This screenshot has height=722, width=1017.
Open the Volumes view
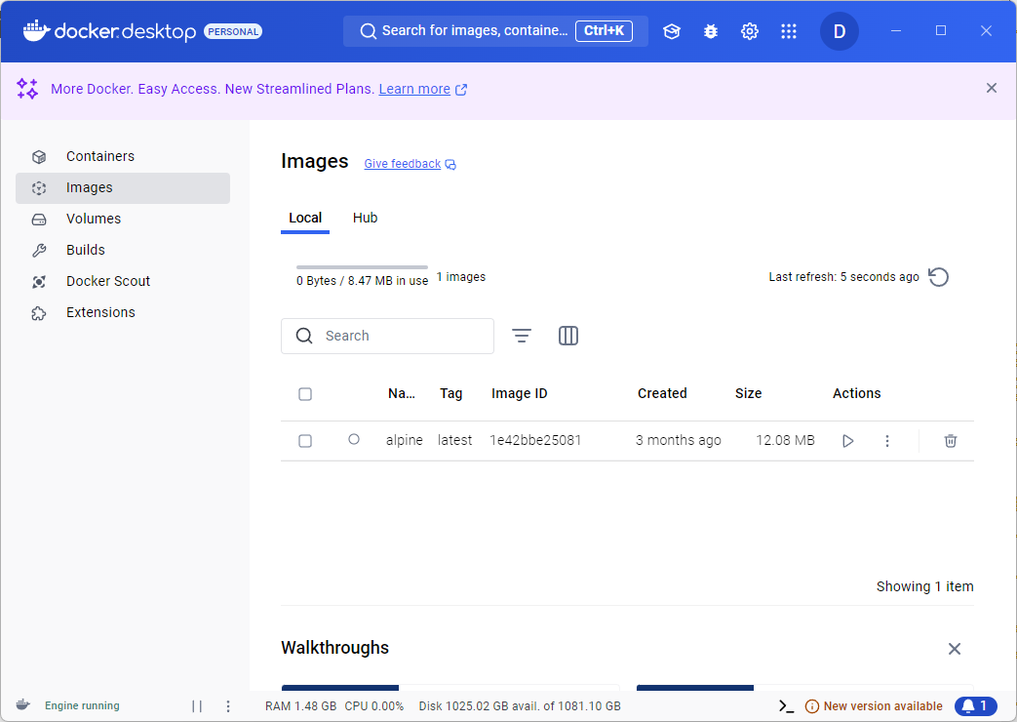[123, 219]
